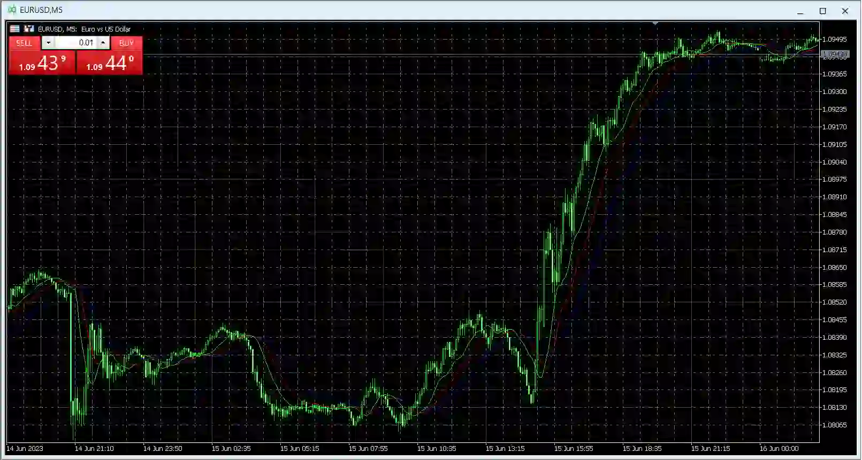Click the 1.09495 price scale label
The image size is (862, 460).
[x=835, y=39]
